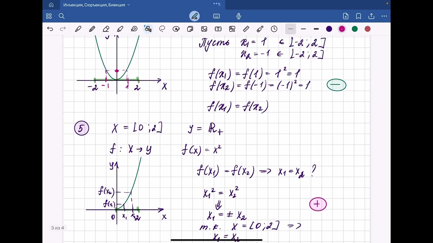Viewport: 433px width, 243px height.
Task: Select the Tape tool
Action: click(134, 29)
